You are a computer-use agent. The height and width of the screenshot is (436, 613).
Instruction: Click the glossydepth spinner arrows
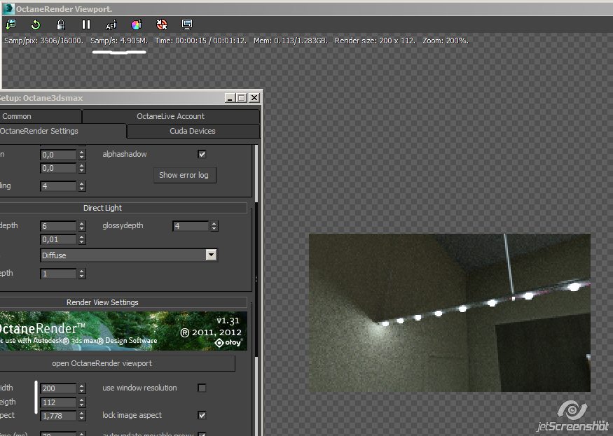pyautogui.click(x=214, y=226)
